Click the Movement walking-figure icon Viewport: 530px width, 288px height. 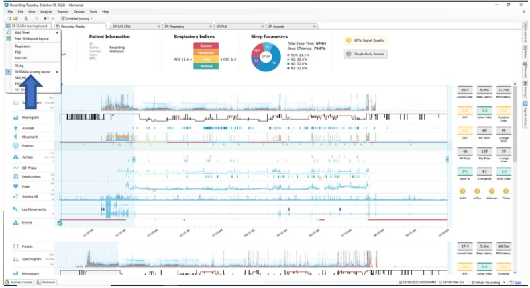(x=15, y=137)
